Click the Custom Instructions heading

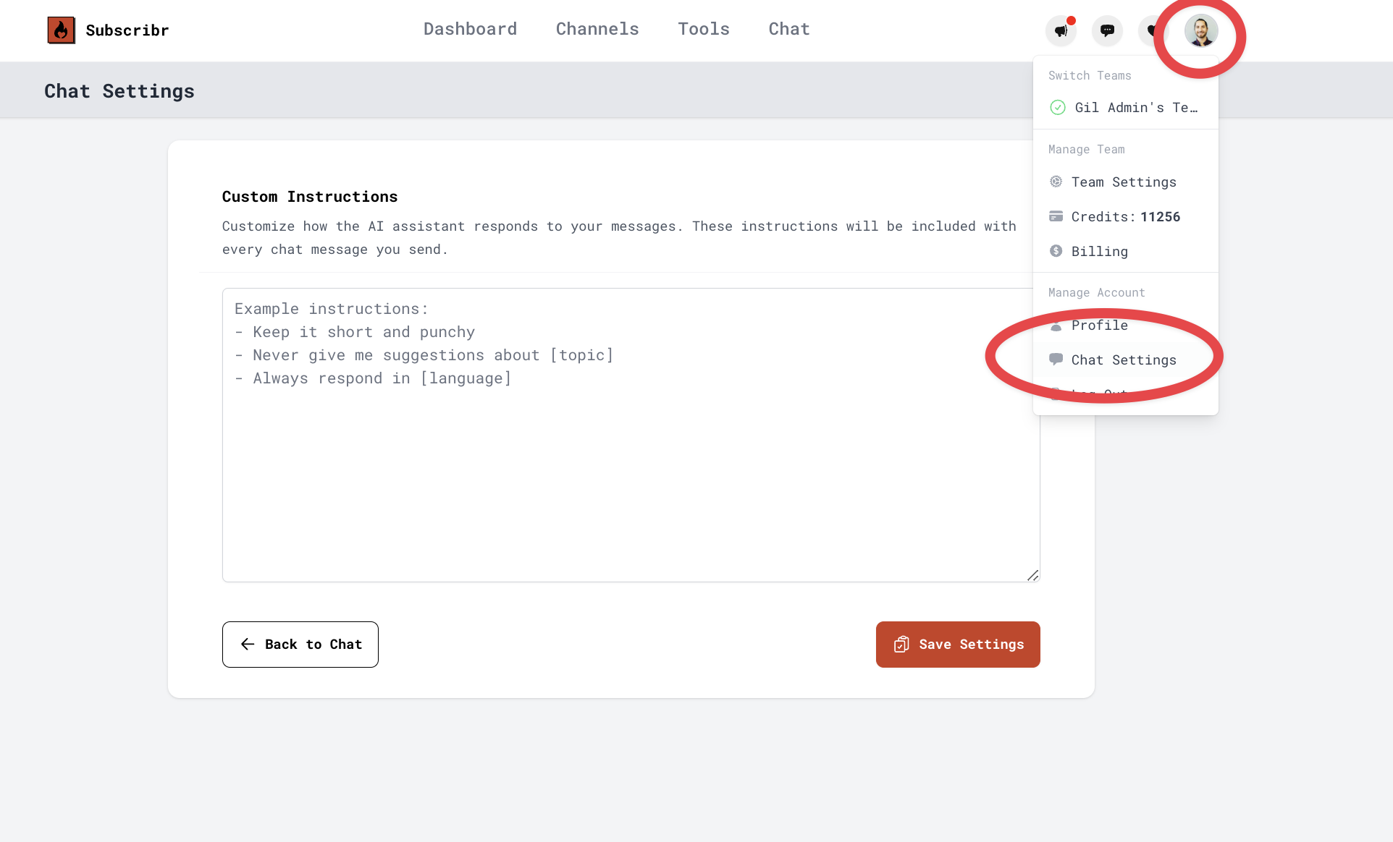[x=310, y=197]
